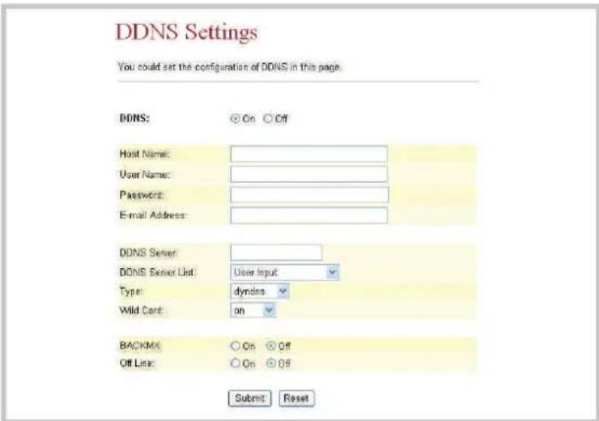Enable Off Line with On option
599x421 pixels.
tap(235, 364)
